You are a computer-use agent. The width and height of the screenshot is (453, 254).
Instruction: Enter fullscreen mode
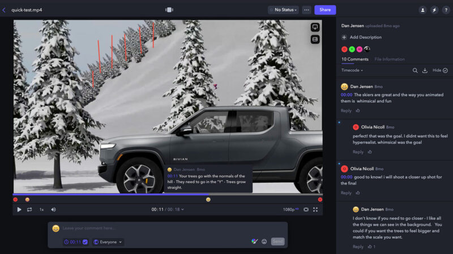point(315,209)
